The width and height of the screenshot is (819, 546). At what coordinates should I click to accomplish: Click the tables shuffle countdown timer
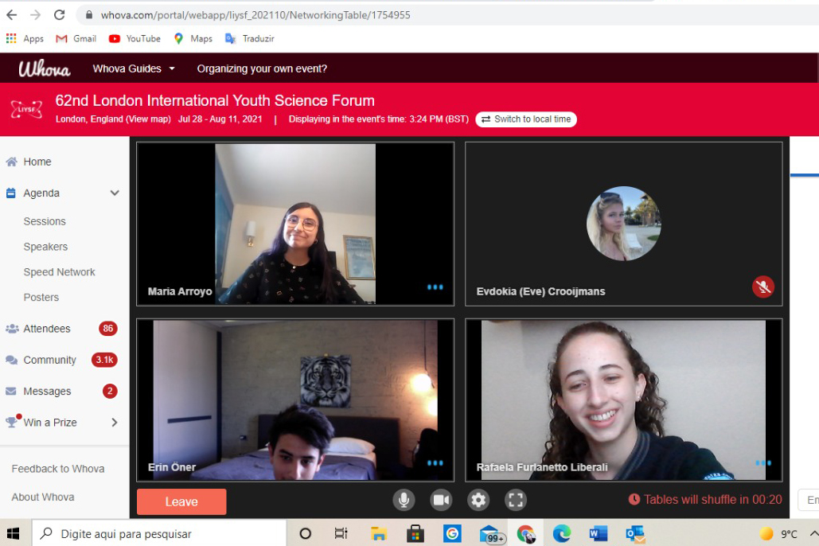(705, 500)
